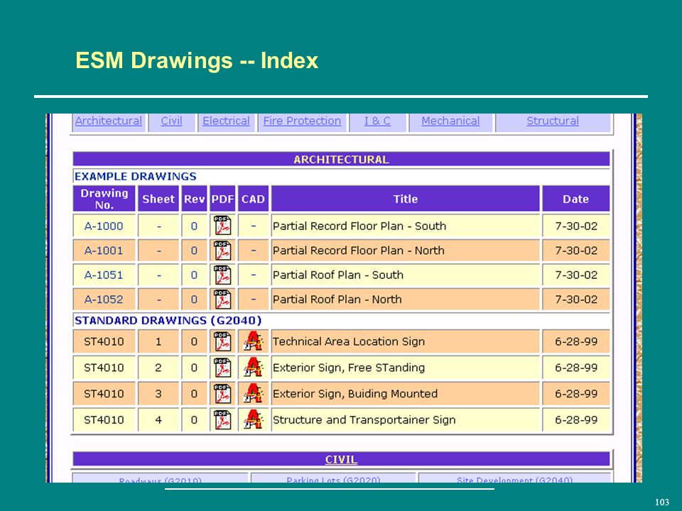Screen dimensions: 682x511
Task: Click the date 7-30-02 in A-1000 row
Action: point(576,226)
